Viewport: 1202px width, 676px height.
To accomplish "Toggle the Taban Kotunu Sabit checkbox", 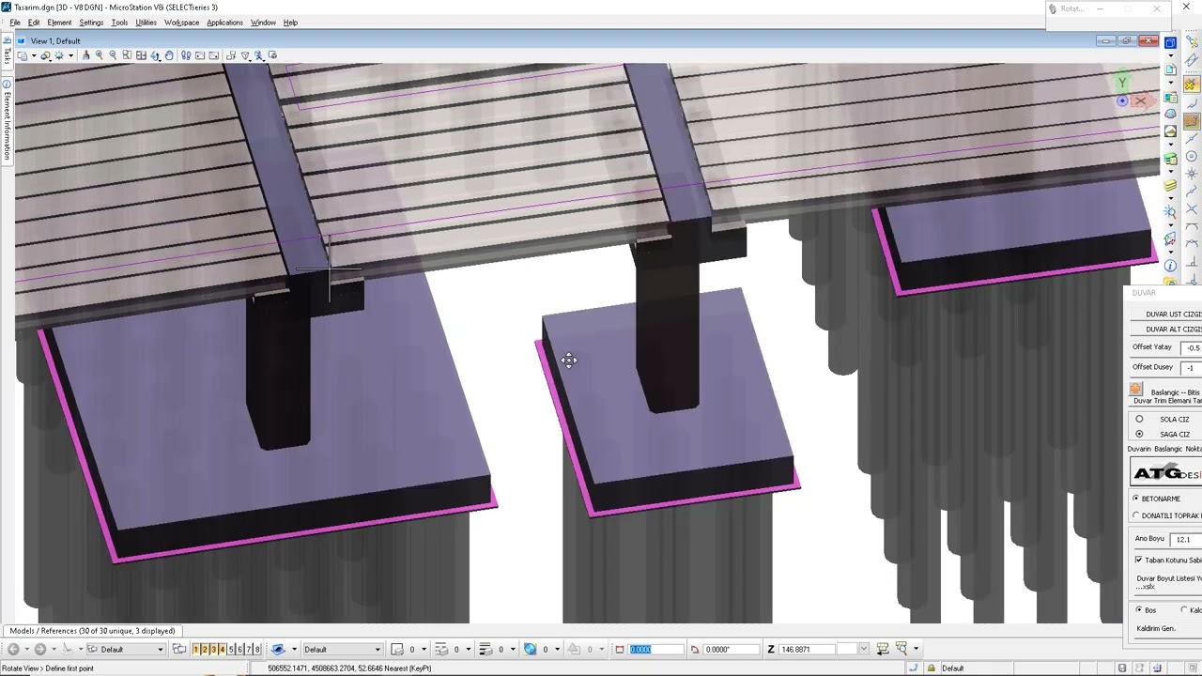I will click(1138, 560).
